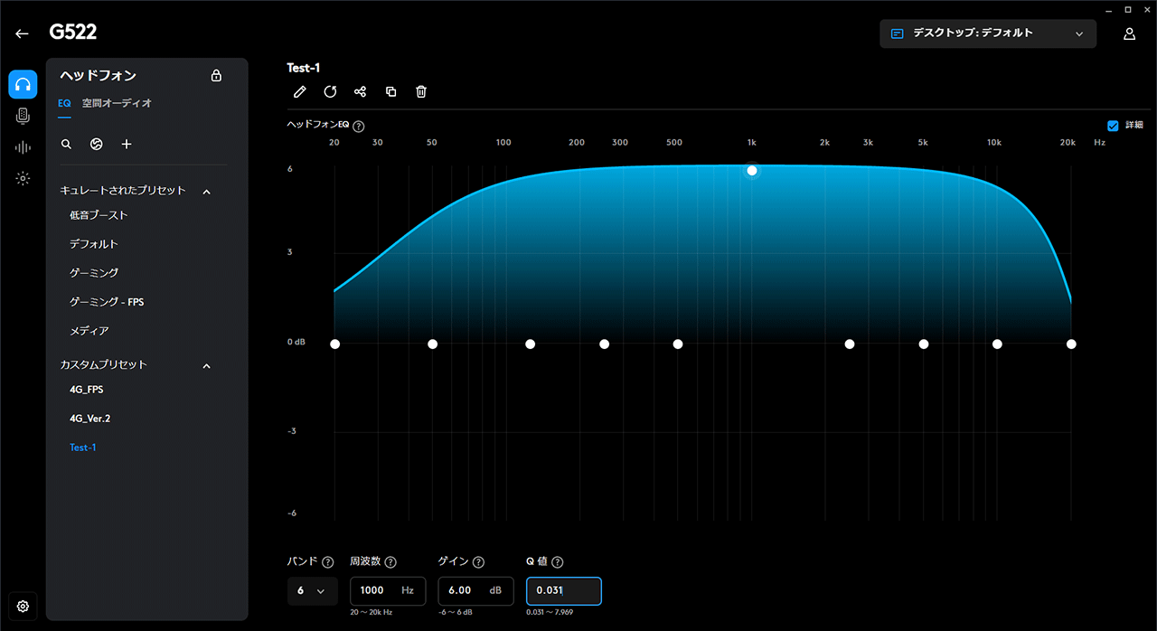The height and width of the screenshot is (631, 1157).
Task: Duplicate the preset with the copy icon
Action: point(390,91)
